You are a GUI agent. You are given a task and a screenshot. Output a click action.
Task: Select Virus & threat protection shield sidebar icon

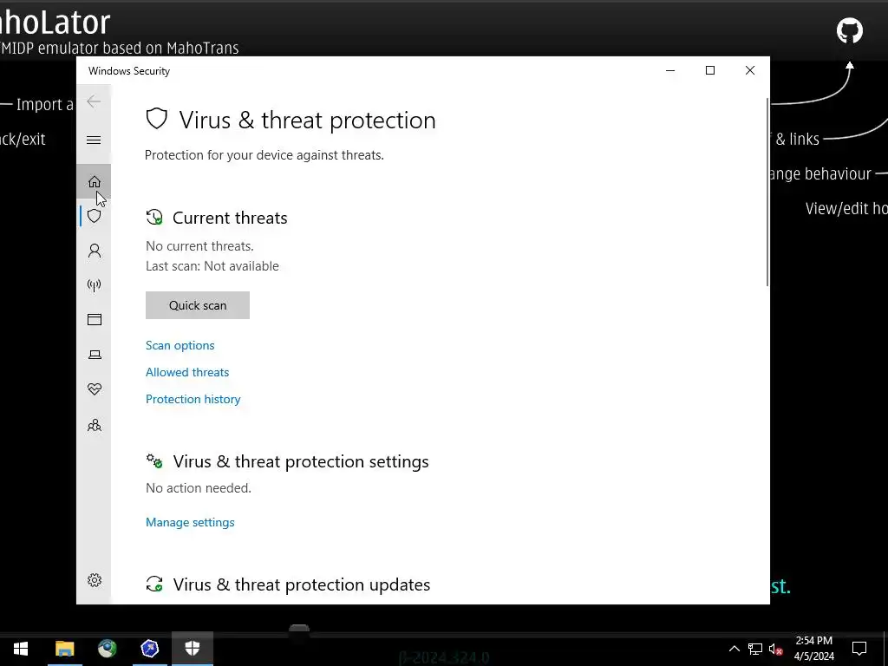pos(94,216)
